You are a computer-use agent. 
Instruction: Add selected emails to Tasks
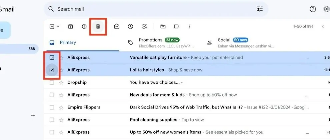pos(144,27)
